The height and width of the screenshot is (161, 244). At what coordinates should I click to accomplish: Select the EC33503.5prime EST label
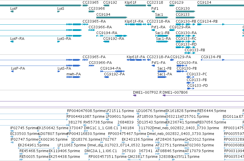pos(25,134)
